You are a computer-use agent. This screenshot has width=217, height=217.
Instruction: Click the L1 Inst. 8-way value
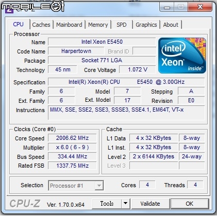click(x=192, y=147)
